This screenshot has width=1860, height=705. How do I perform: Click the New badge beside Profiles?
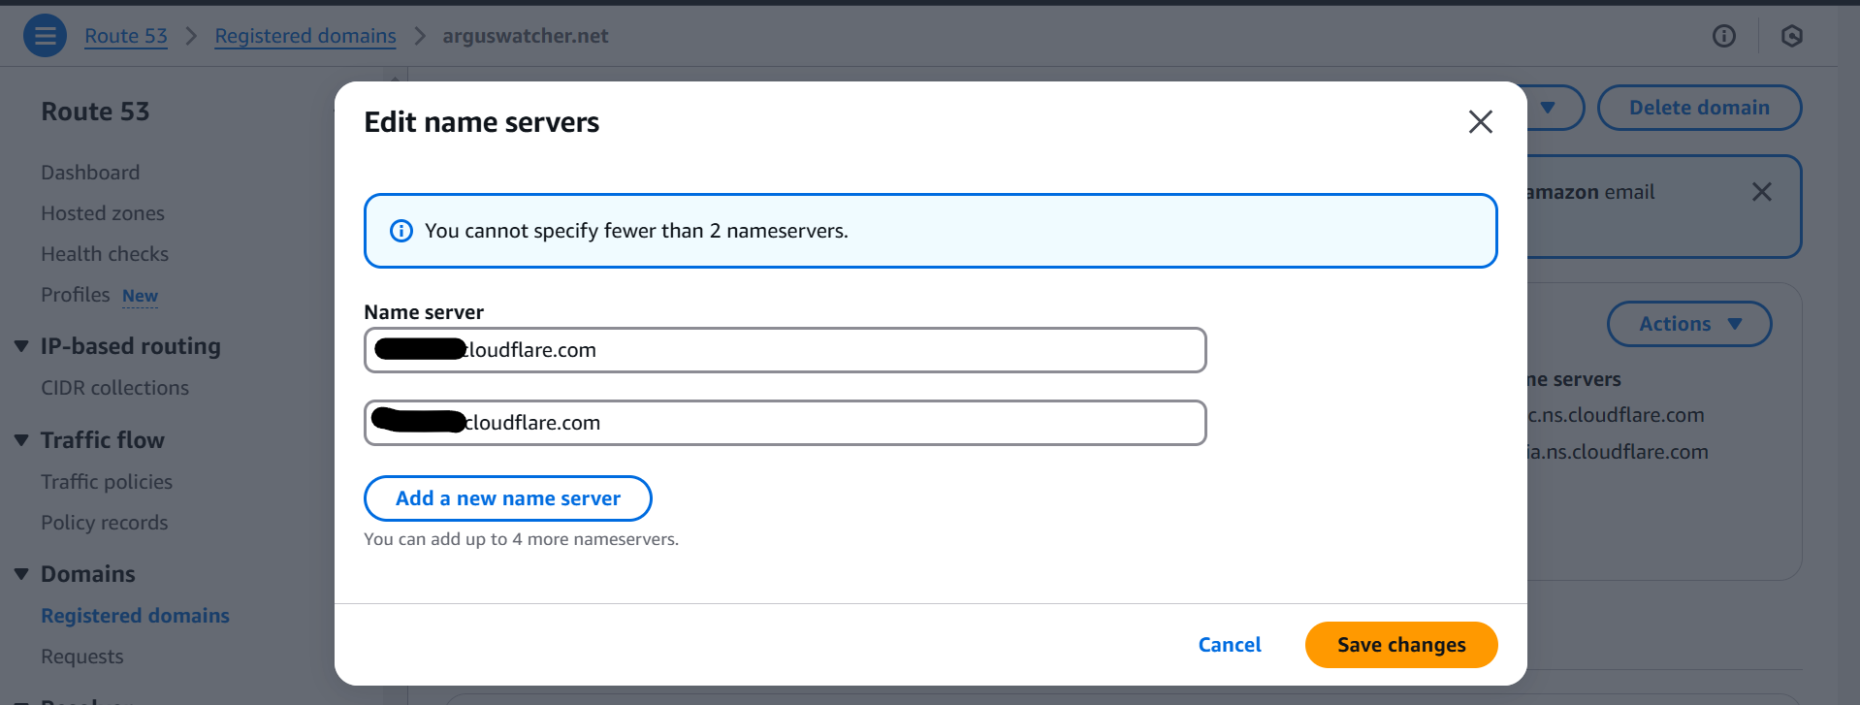pyautogui.click(x=140, y=296)
